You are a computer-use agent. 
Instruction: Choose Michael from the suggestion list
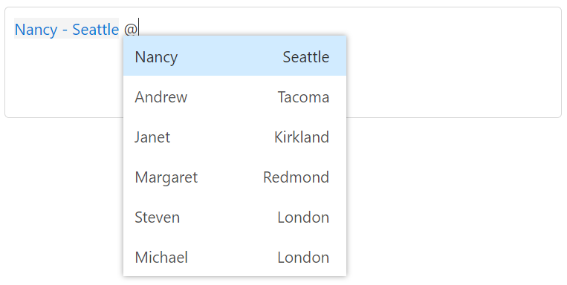[235, 258]
